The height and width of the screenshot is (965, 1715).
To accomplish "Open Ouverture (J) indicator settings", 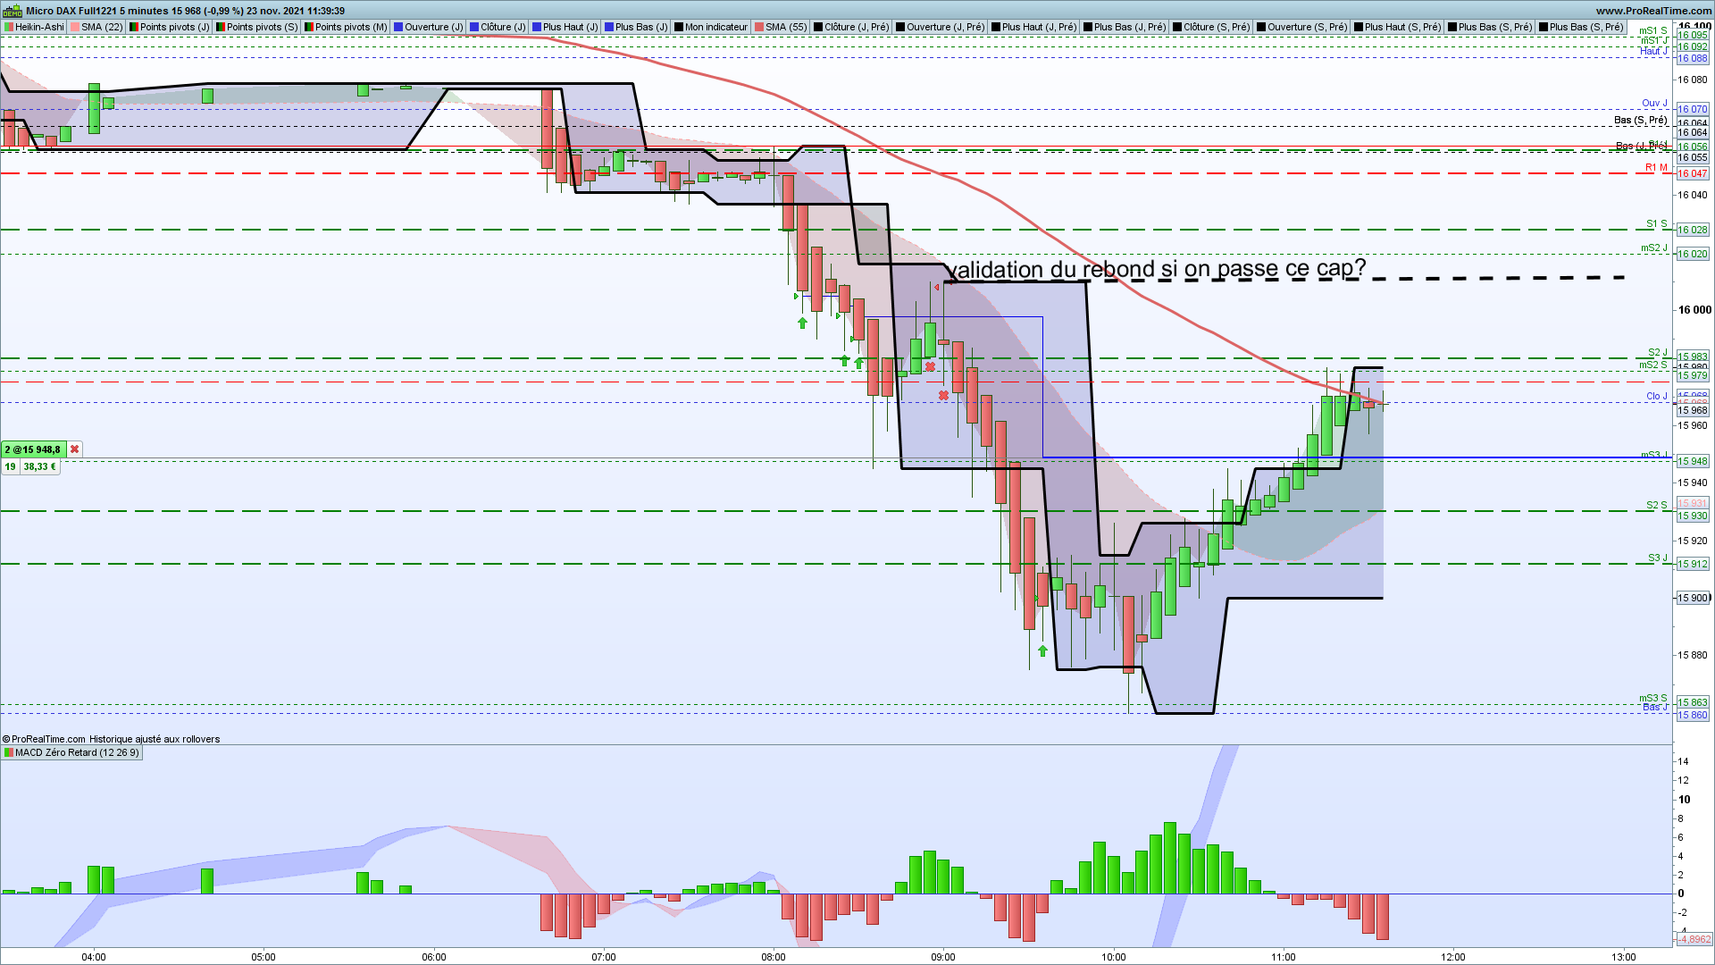I will click(433, 27).
